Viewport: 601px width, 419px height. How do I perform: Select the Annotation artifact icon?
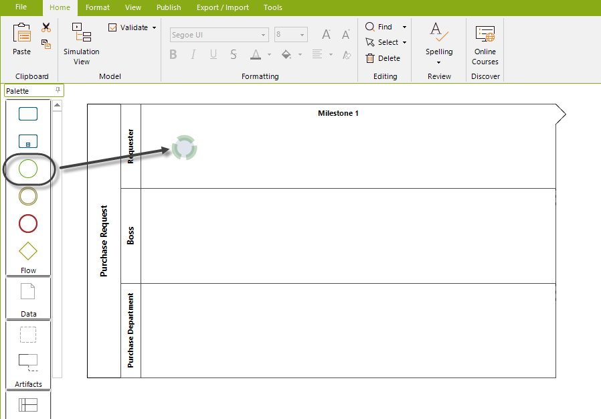pos(28,362)
